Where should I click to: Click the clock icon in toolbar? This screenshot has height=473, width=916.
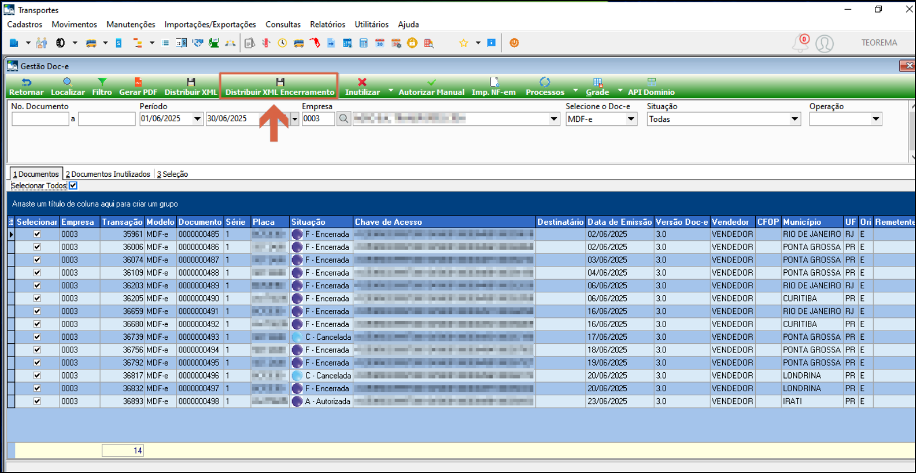click(282, 43)
